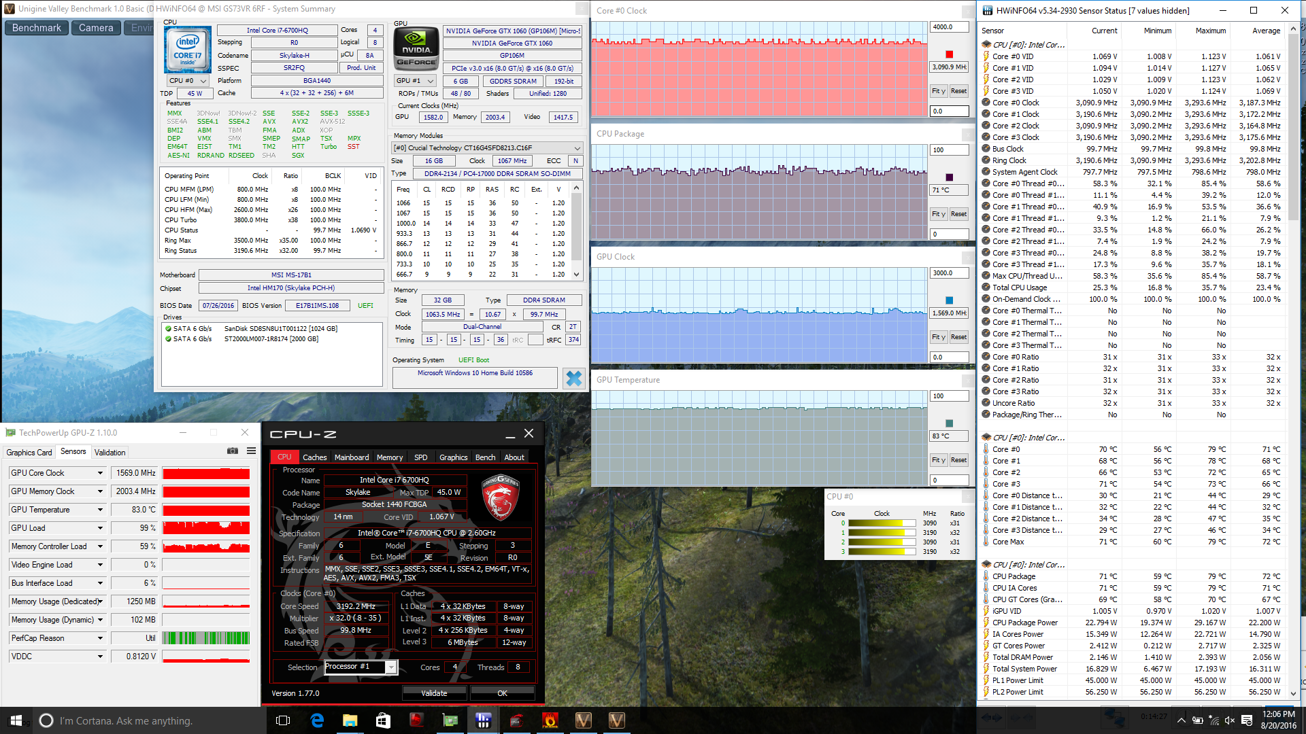Open File Explorer from the taskbar
Image resolution: width=1306 pixels, height=734 pixels.
pos(350,720)
